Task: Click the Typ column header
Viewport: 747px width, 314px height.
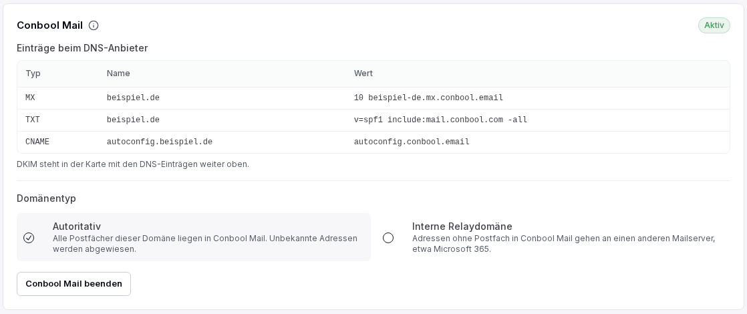Action: (x=33, y=73)
